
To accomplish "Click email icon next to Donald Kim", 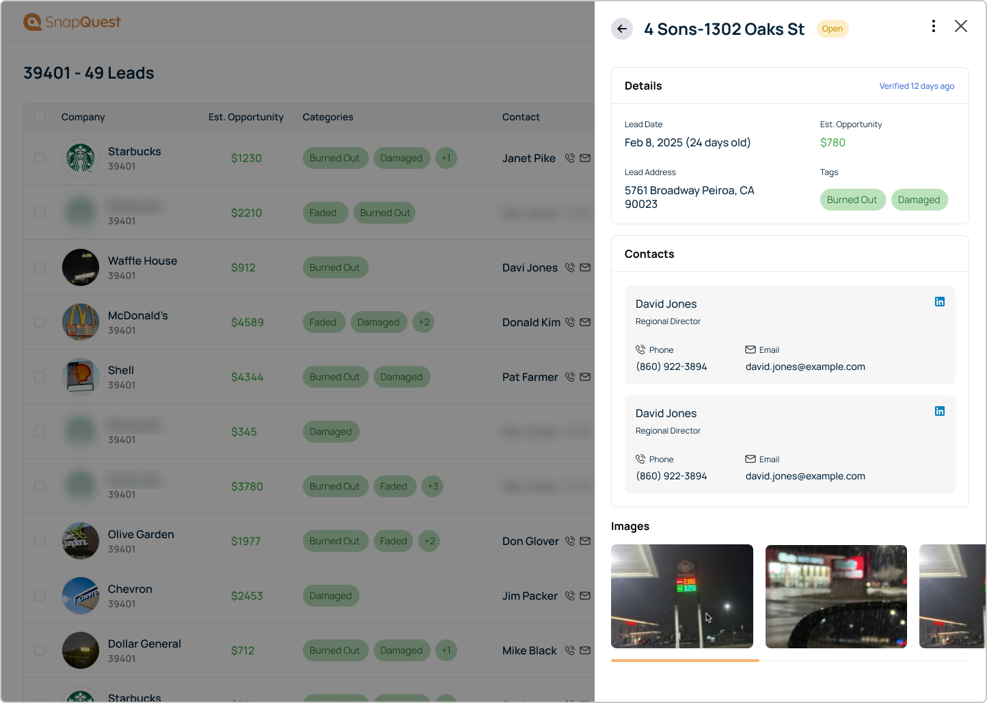I will 585,322.
